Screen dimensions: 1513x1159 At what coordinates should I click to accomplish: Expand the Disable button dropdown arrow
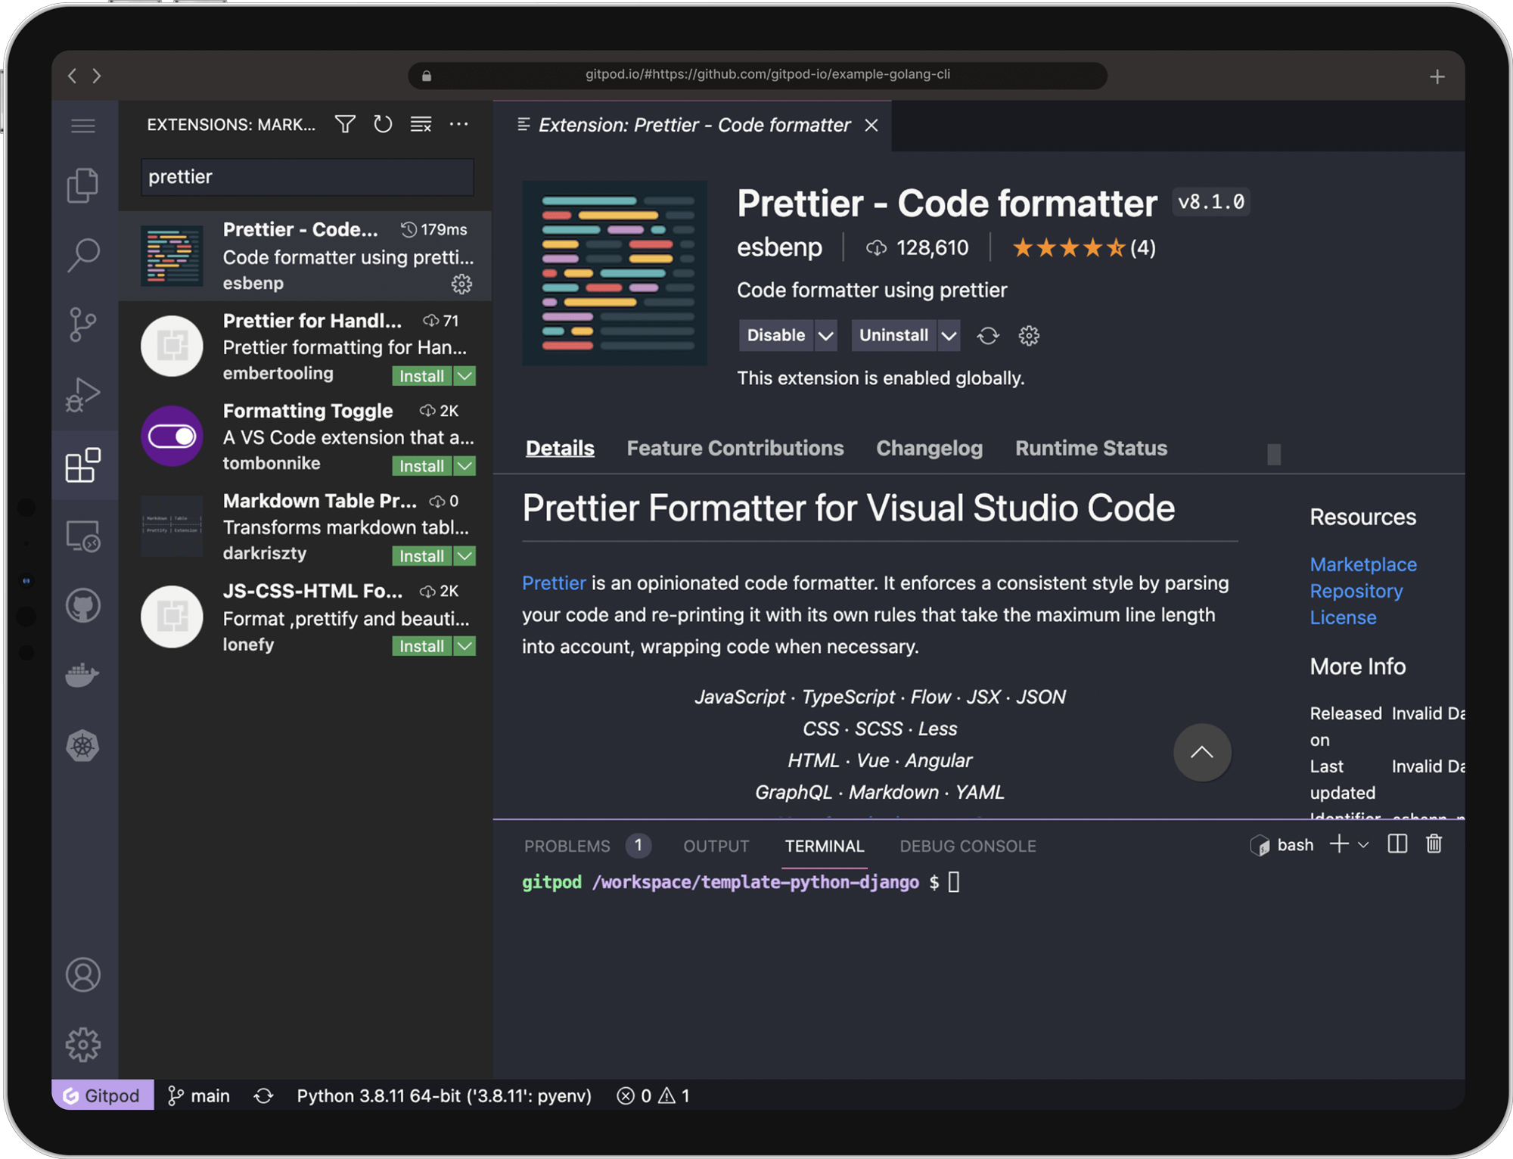click(826, 335)
